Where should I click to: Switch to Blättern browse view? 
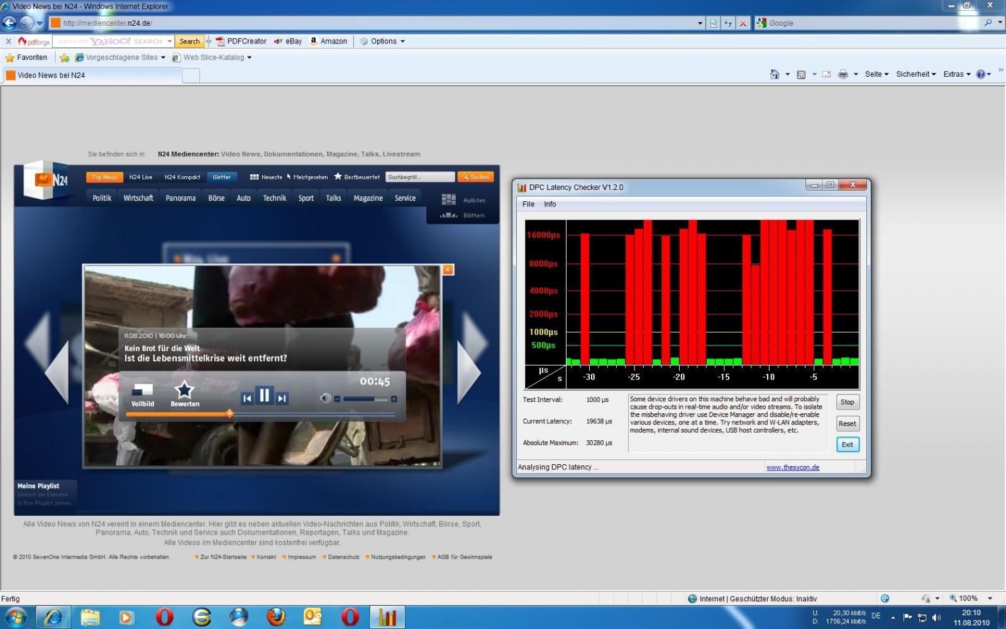463,215
